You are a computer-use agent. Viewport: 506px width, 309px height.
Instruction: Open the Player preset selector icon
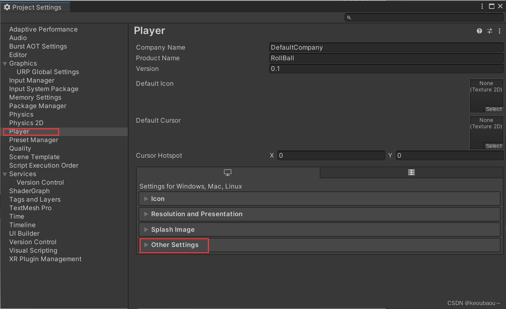[489, 31]
